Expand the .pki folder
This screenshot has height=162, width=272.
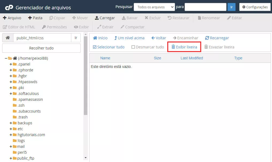(x=11, y=88)
